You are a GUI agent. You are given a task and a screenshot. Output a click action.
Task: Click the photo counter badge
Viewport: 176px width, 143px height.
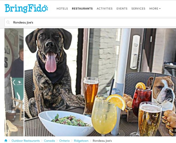pyautogui.click(x=175, y=131)
